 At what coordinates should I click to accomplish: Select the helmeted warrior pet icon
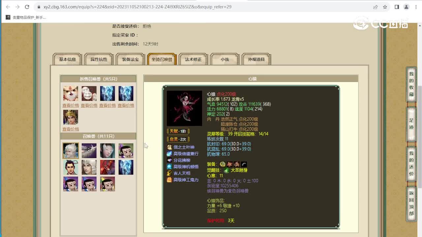89,167
